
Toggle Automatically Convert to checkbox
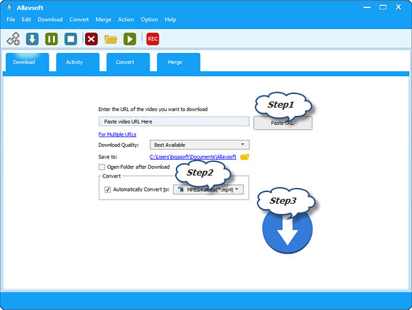pyautogui.click(x=108, y=189)
